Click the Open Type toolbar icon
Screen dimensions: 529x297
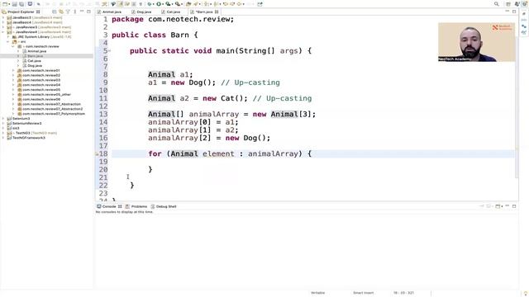[x=188, y=4]
